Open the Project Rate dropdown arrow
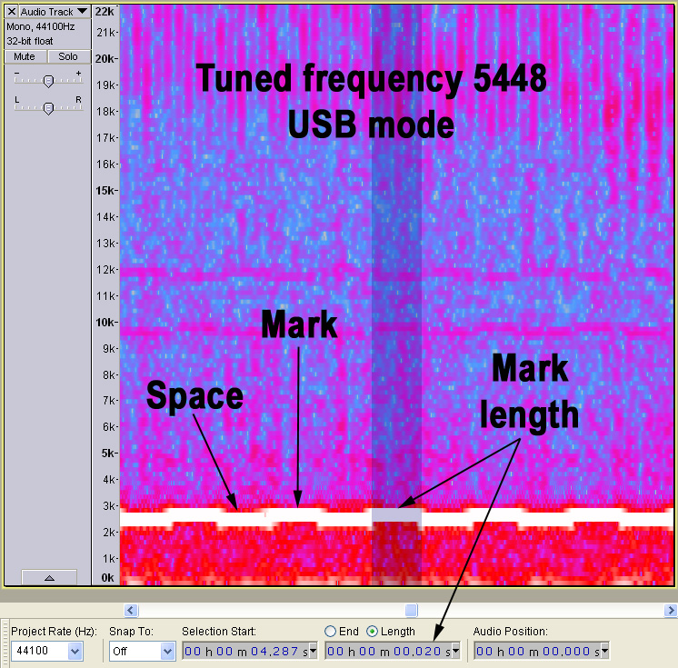678x668 pixels. 75,651
